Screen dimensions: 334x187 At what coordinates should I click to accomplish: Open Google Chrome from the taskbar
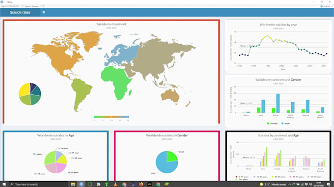point(158,184)
